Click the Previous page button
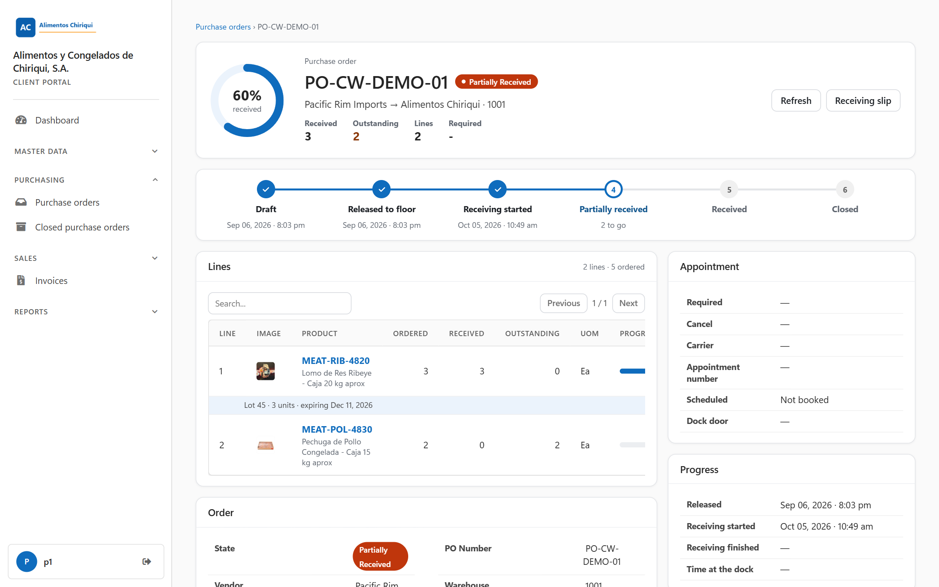 [x=563, y=303]
